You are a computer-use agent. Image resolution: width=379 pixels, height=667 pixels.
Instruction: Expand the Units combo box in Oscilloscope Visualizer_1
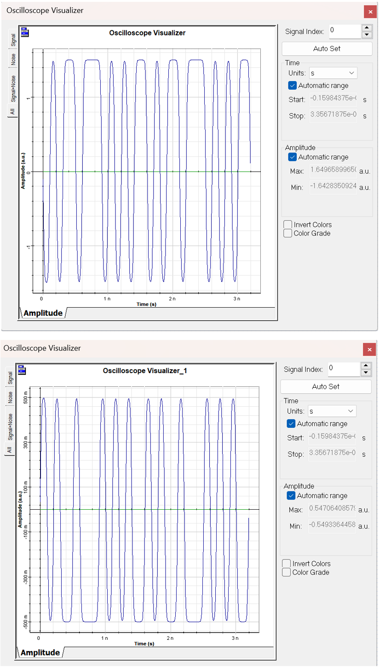(x=332, y=411)
